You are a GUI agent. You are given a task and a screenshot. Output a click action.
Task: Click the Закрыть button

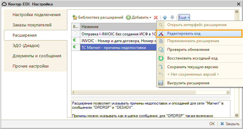(x=230, y=124)
